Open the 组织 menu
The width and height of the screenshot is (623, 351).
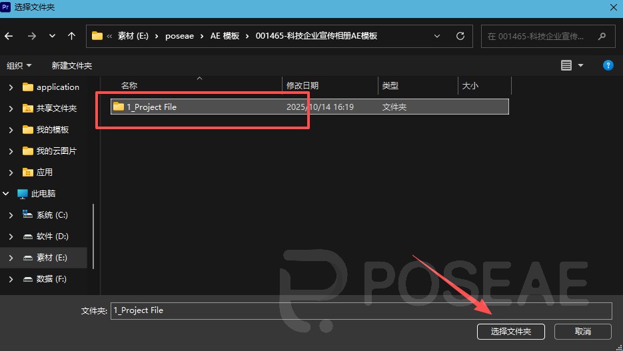tap(19, 65)
